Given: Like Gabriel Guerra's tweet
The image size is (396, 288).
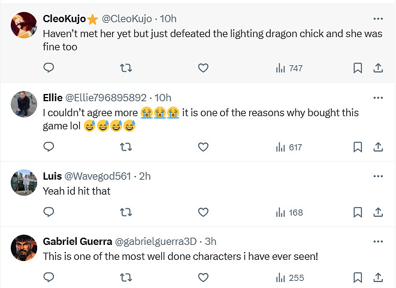Looking at the screenshot, I should pos(203,277).
